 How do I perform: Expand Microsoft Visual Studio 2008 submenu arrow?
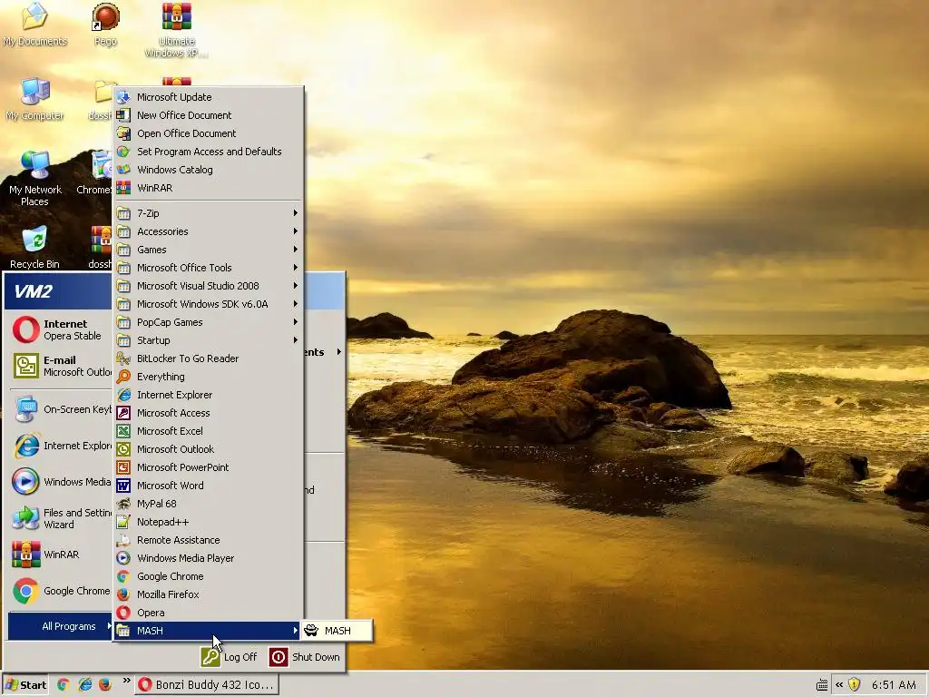[295, 286]
